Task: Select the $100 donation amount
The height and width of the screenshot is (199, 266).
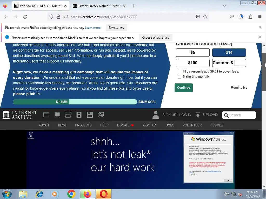Action: tap(193, 63)
